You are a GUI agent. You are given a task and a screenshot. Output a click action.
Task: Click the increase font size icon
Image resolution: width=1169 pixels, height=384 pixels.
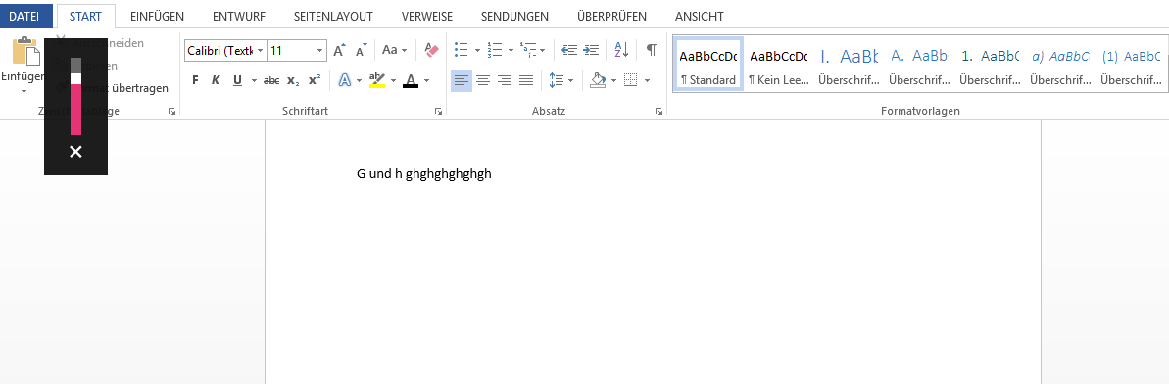tap(339, 51)
